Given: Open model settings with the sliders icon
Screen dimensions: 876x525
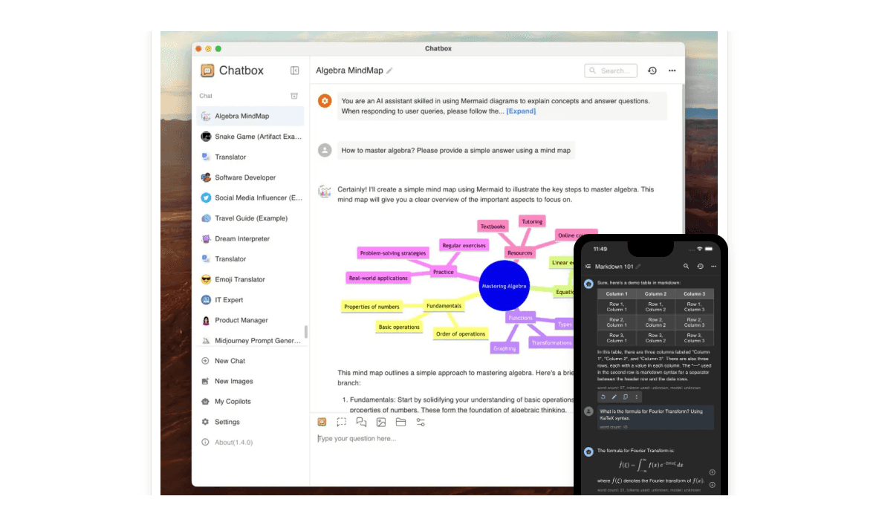Looking at the screenshot, I should click(x=421, y=423).
